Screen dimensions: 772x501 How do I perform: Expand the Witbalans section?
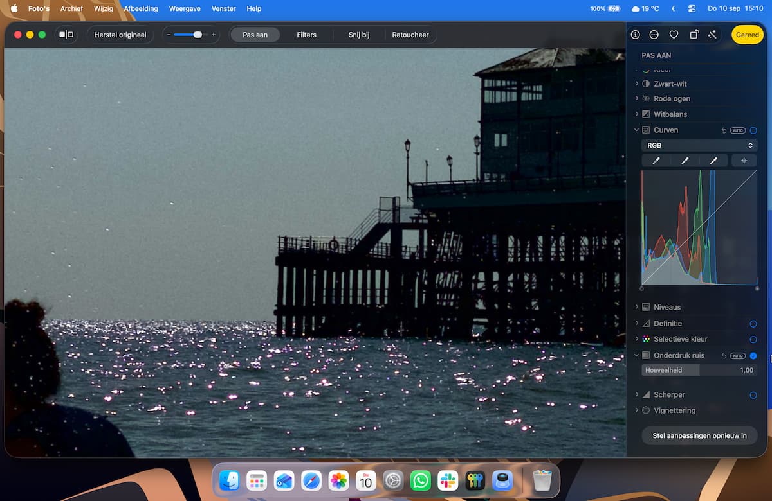coord(637,114)
